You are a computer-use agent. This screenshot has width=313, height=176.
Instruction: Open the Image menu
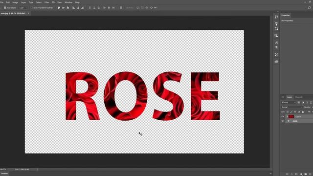tap(15, 2)
